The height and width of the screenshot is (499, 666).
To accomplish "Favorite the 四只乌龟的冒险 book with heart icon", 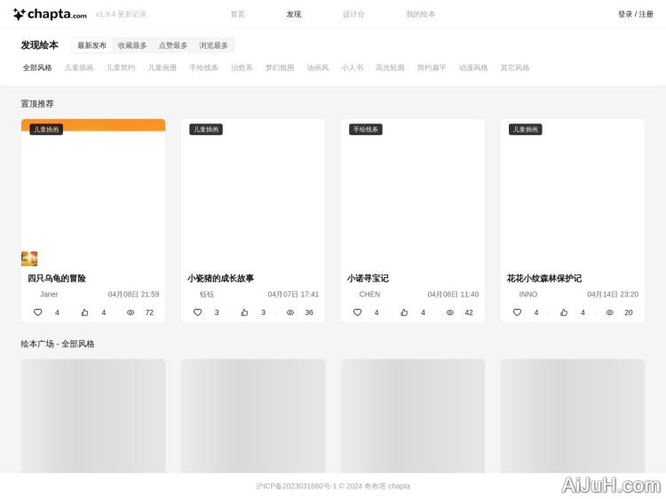I will pyautogui.click(x=38, y=313).
